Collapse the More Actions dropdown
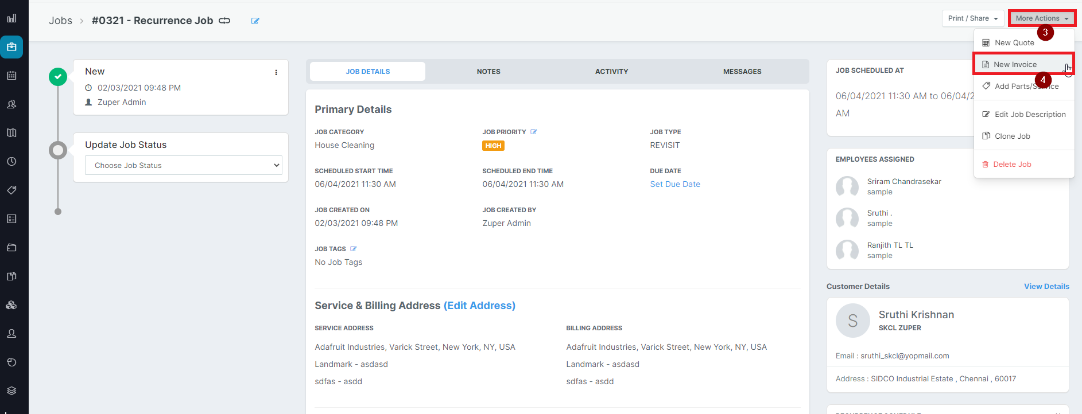Screen dimensions: 1082x414 (1041, 18)
